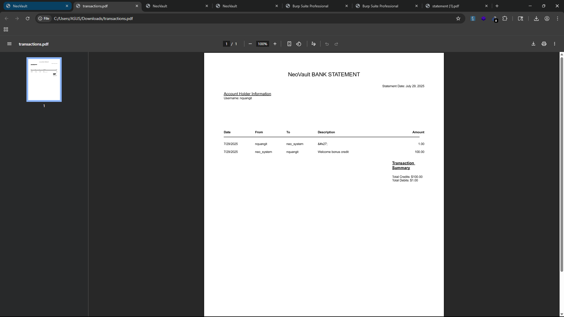
Task: Click 'Total Debits: $1.00' text
Action: click(405, 181)
